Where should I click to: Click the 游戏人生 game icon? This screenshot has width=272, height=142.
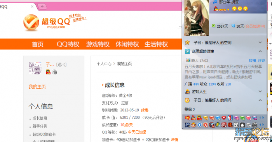point(187,91)
